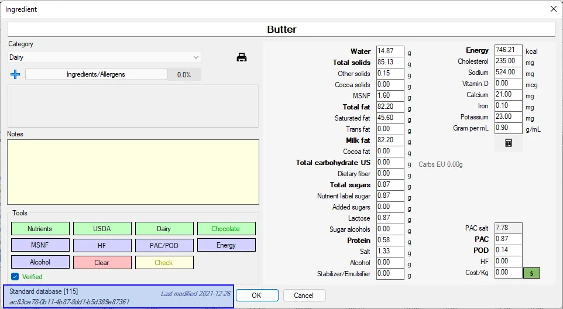Click the Cocoa solids field

[x=390, y=85]
